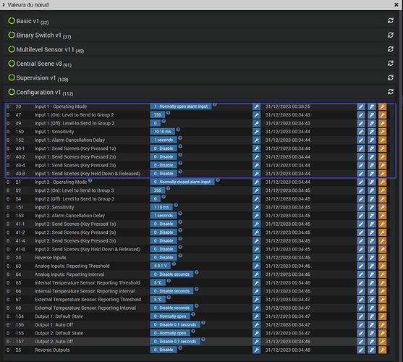The height and width of the screenshot is (362, 403).
Task: Select 'Input 2: Send Scenes (Key Pressed 3x)' label
Action: tap(75, 241)
